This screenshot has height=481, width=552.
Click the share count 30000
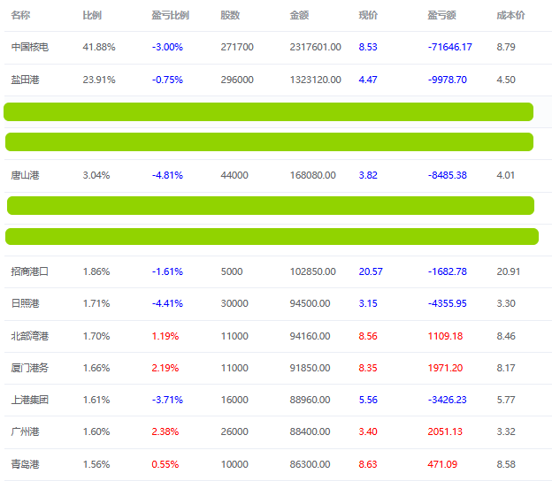click(x=234, y=303)
